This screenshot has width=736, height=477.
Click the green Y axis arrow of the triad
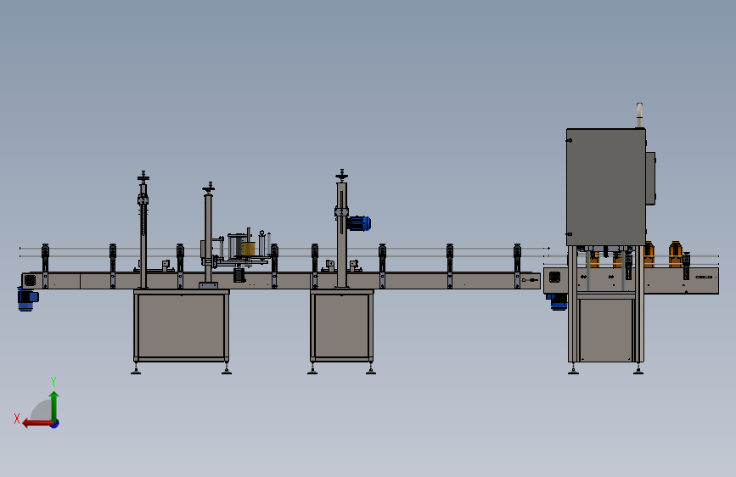pyautogui.click(x=54, y=406)
